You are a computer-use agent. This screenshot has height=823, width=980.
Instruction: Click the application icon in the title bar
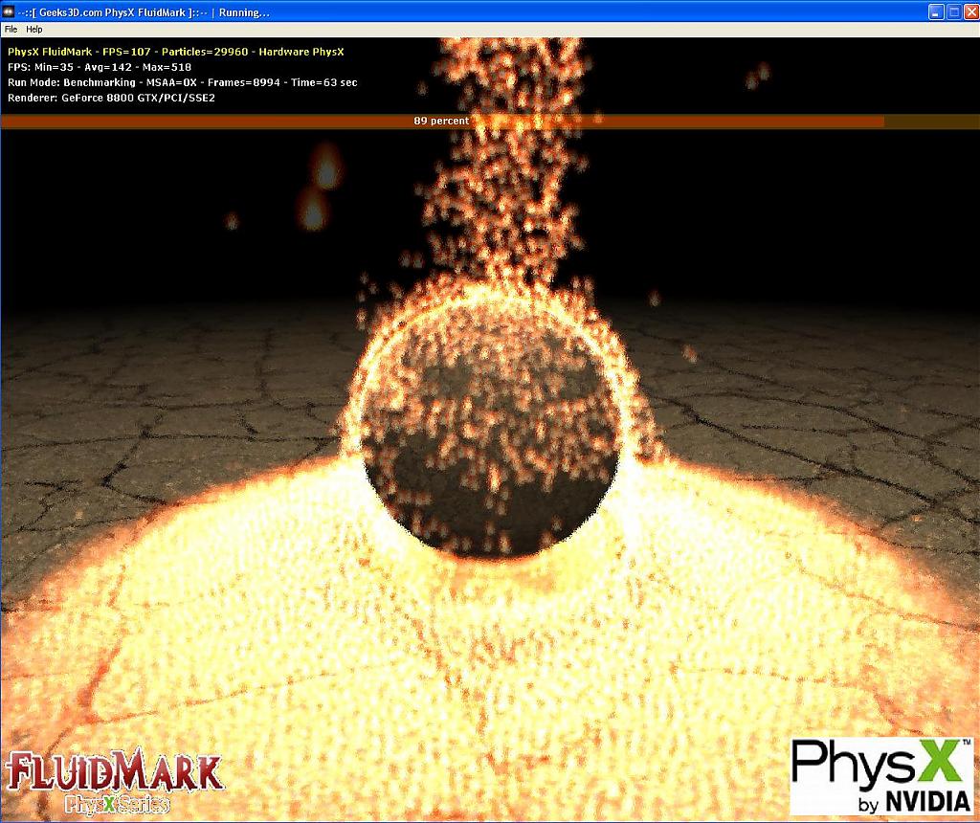[9, 11]
